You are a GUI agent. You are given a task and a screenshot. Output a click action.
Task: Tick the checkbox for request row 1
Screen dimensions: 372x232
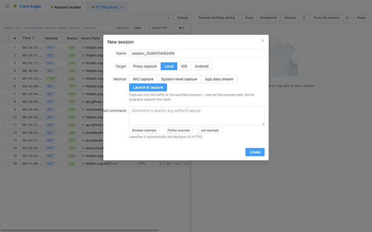[x=4, y=48]
